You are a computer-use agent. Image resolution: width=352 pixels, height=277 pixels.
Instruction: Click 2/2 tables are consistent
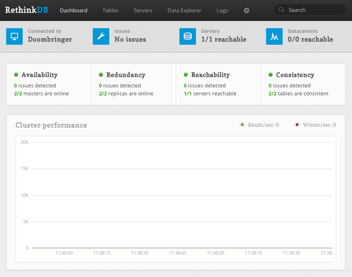(x=299, y=93)
